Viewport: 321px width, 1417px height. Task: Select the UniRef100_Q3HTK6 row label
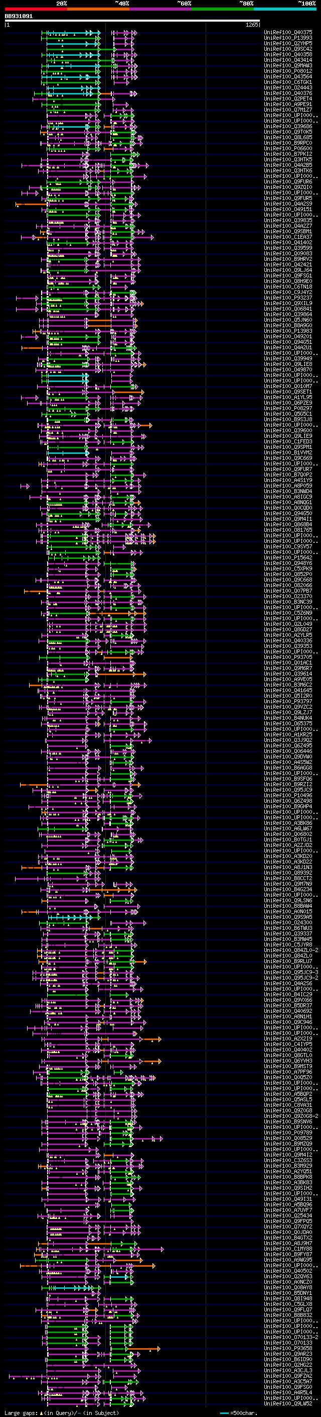[288, 170]
